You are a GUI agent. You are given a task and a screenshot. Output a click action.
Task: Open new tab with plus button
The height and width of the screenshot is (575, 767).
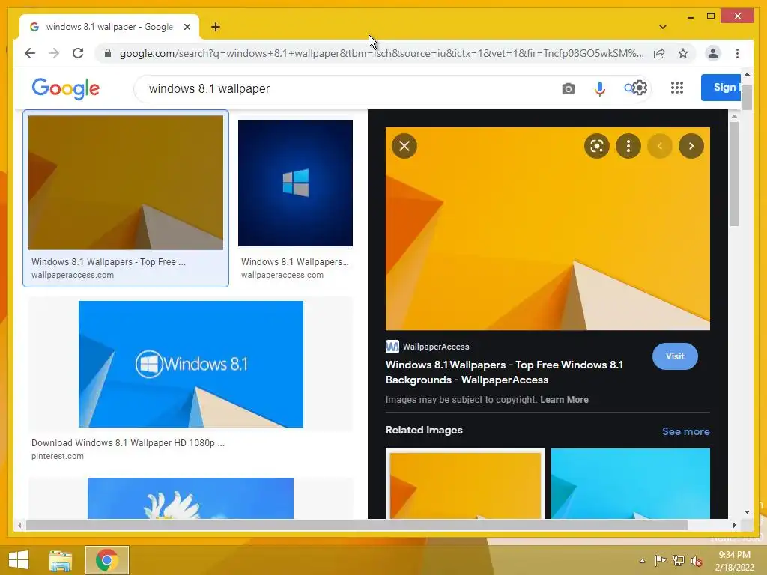click(x=216, y=27)
